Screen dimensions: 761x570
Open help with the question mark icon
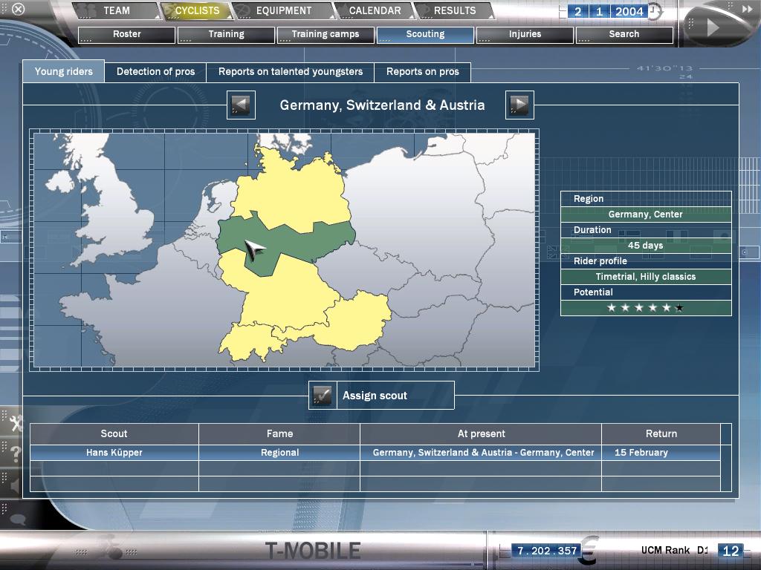[x=15, y=454]
